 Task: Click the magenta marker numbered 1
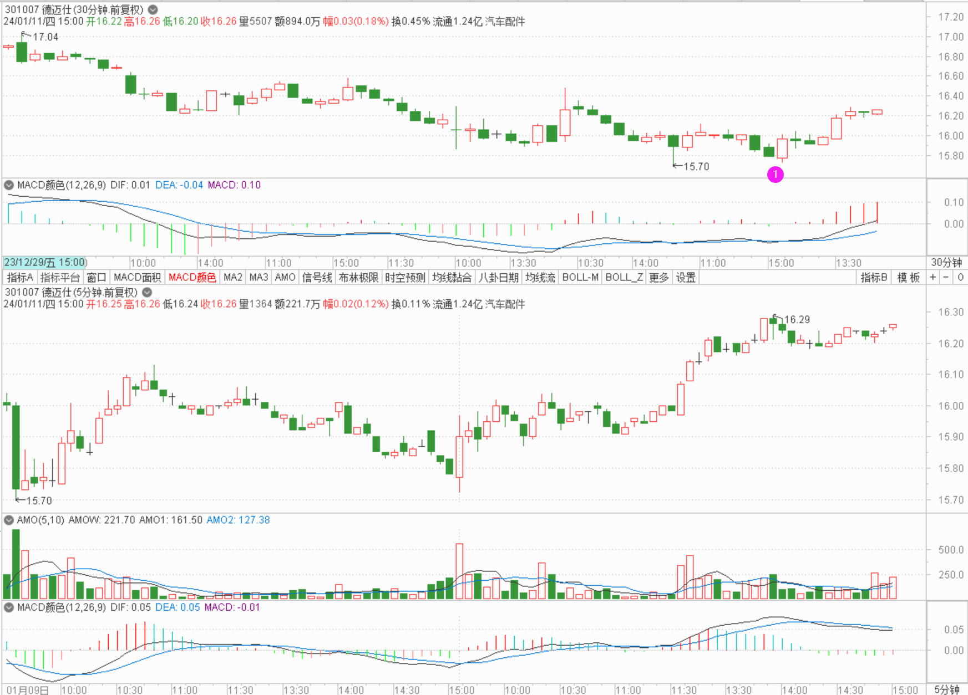coord(775,175)
